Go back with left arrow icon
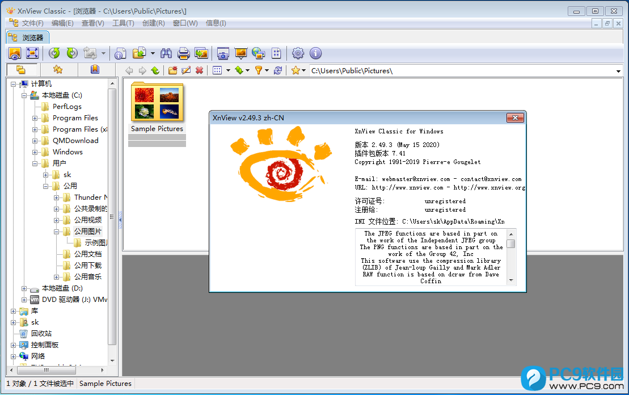This screenshot has width=629, height=395. click(129, 70)
